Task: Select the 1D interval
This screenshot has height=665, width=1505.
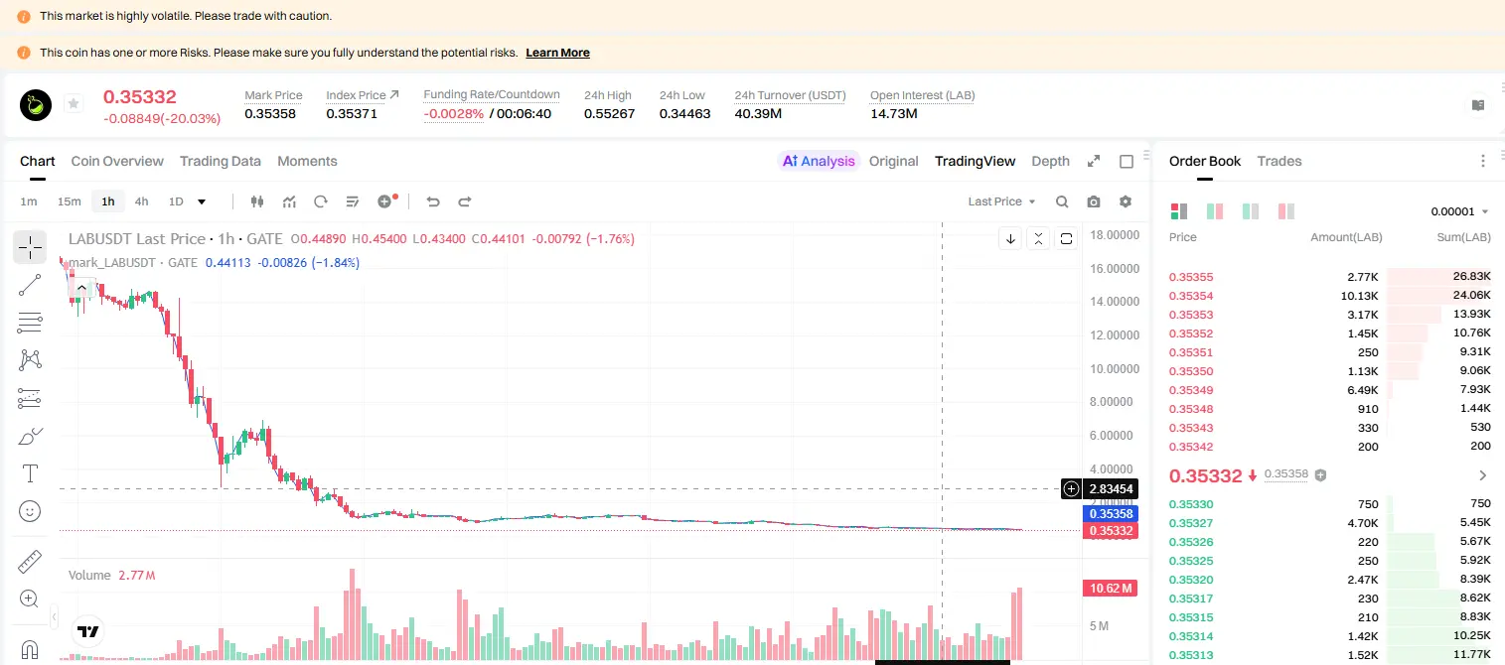Action: pyautogui.click(x=176, y=201)
